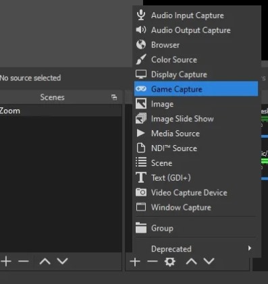Click the Scenes panel title
The height and width of the screenshot is (284, 268).
(x=52, y=97)
